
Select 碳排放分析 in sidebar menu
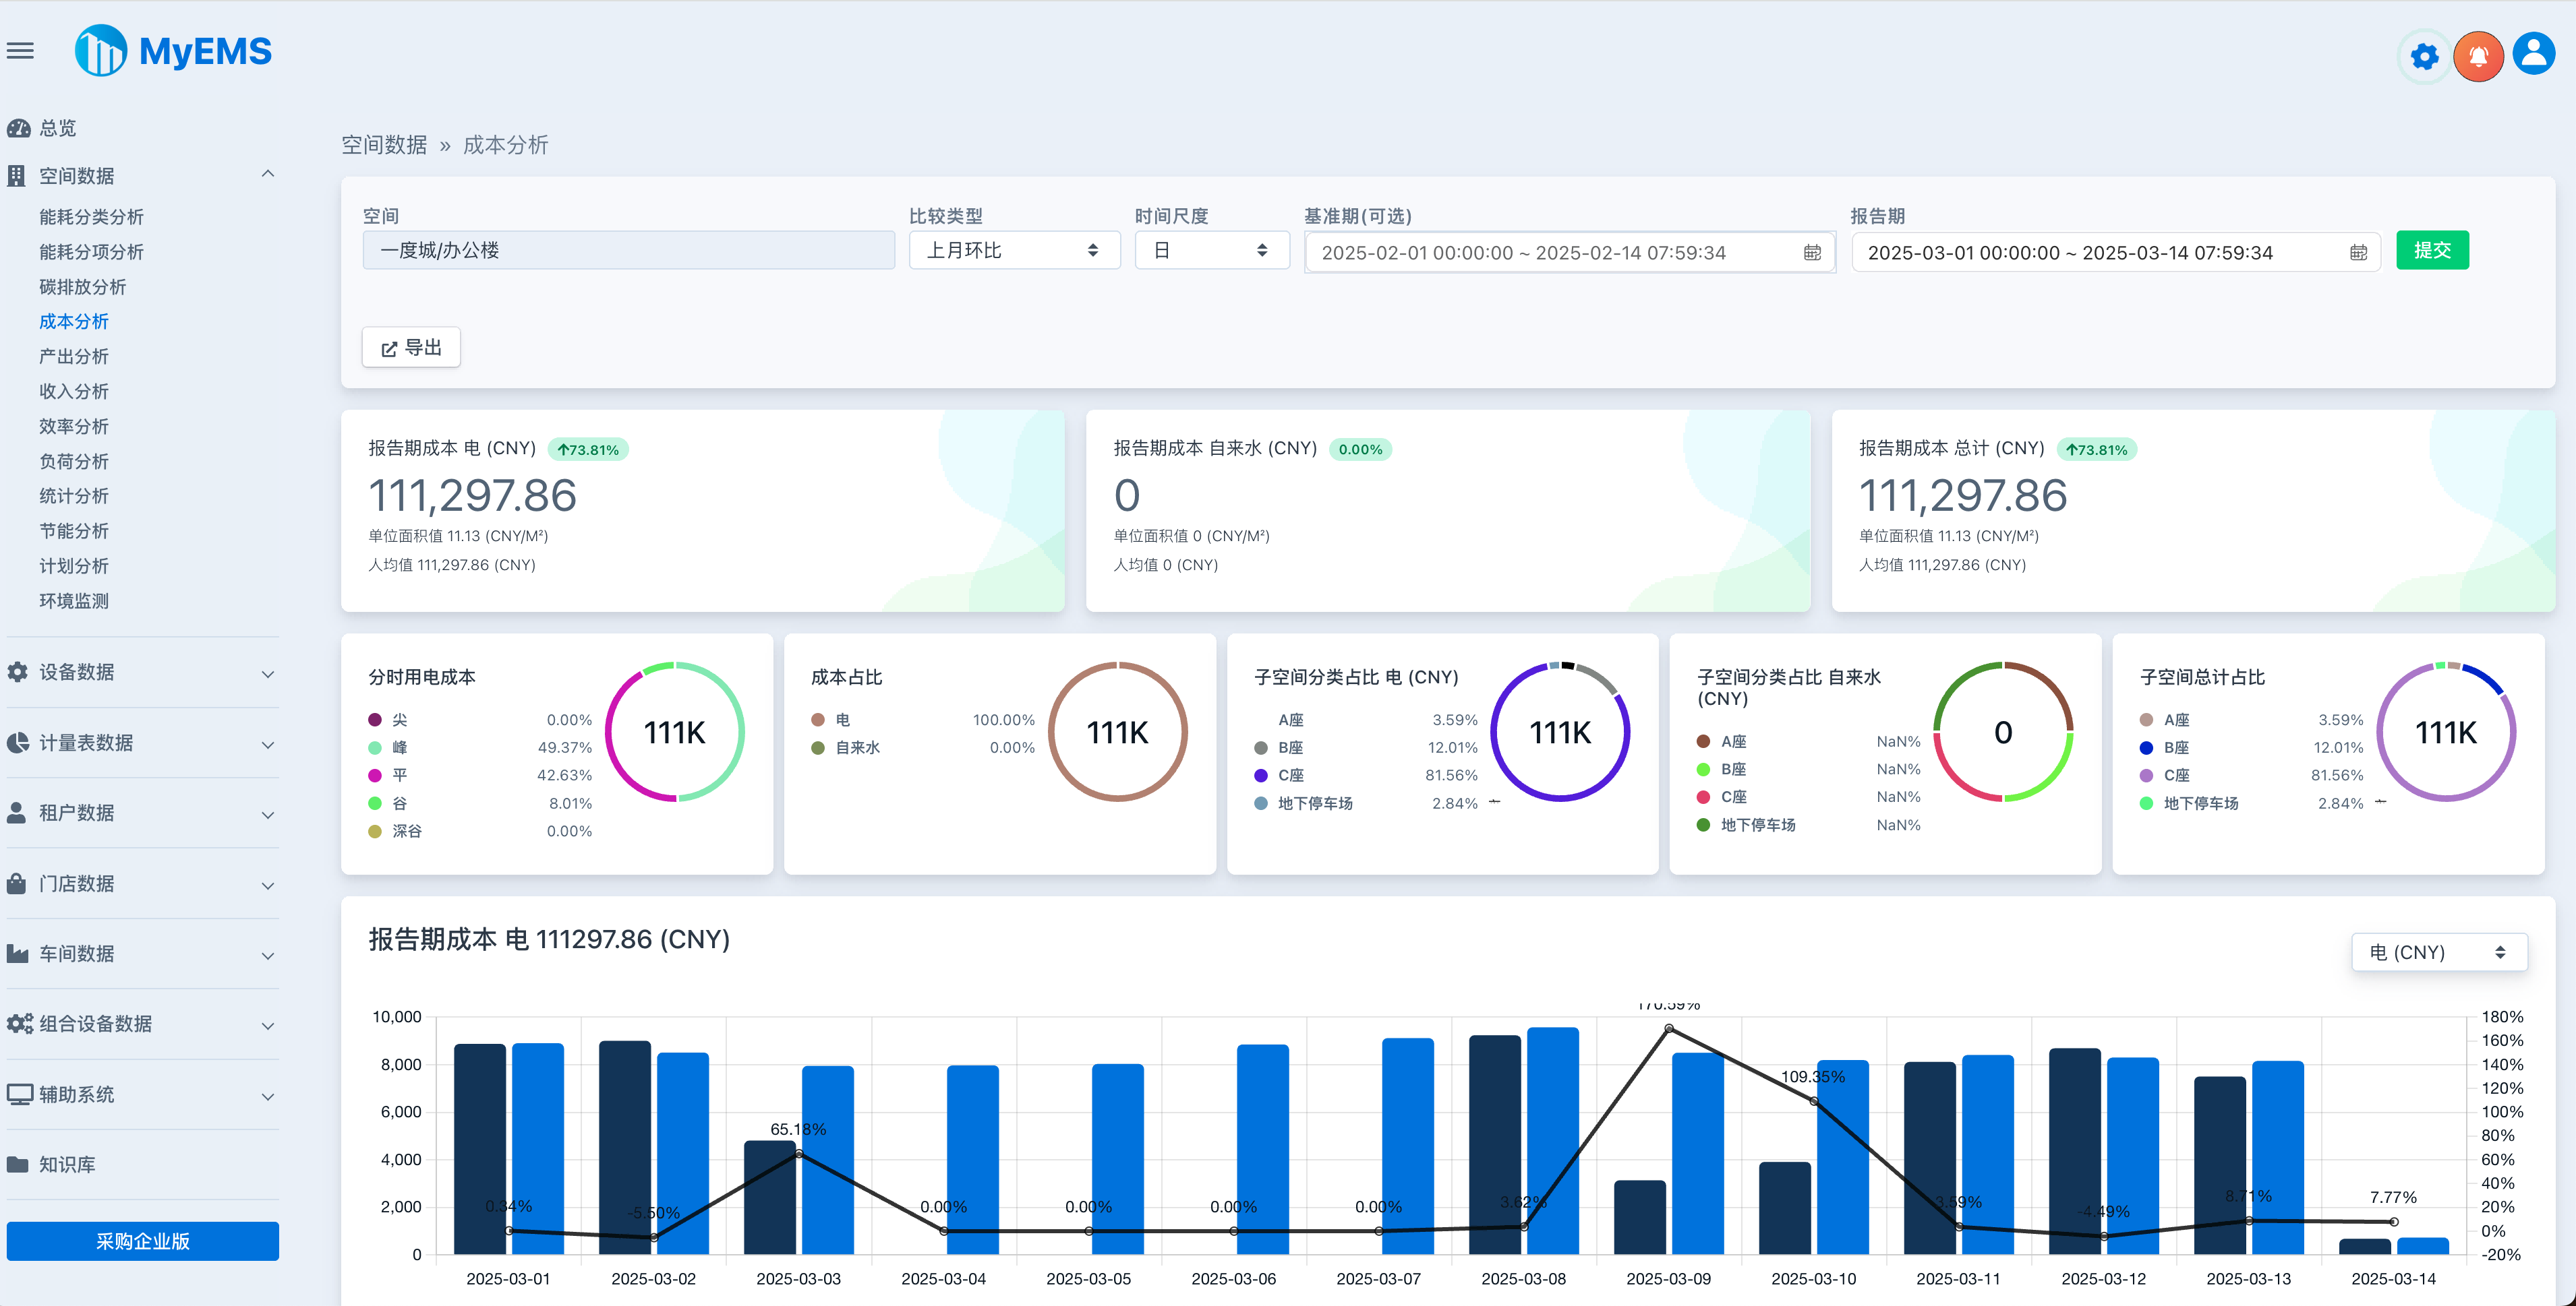(82, 287)
